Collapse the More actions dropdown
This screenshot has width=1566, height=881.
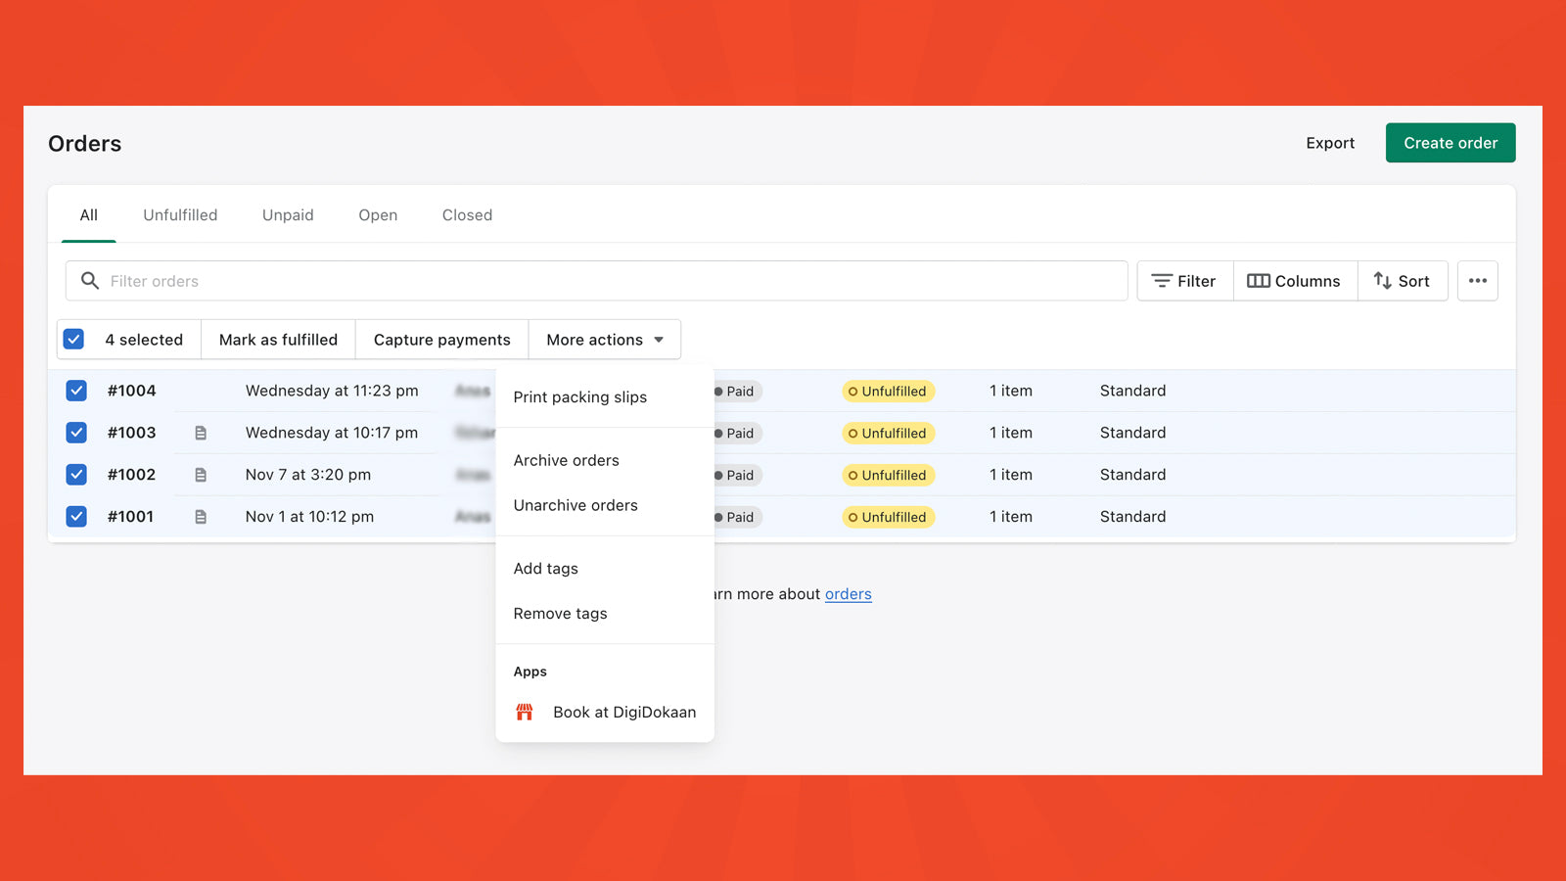click(x=605, y=340)
